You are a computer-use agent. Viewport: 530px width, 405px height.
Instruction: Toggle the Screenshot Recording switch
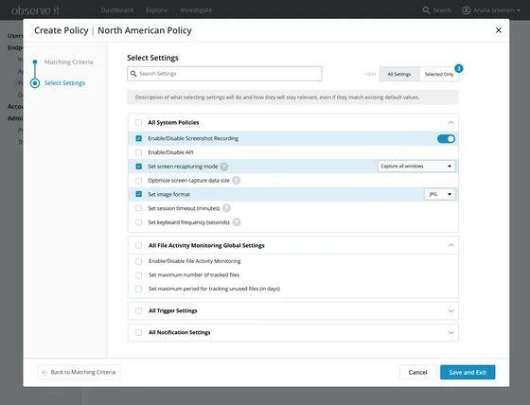tap(446, 138)
